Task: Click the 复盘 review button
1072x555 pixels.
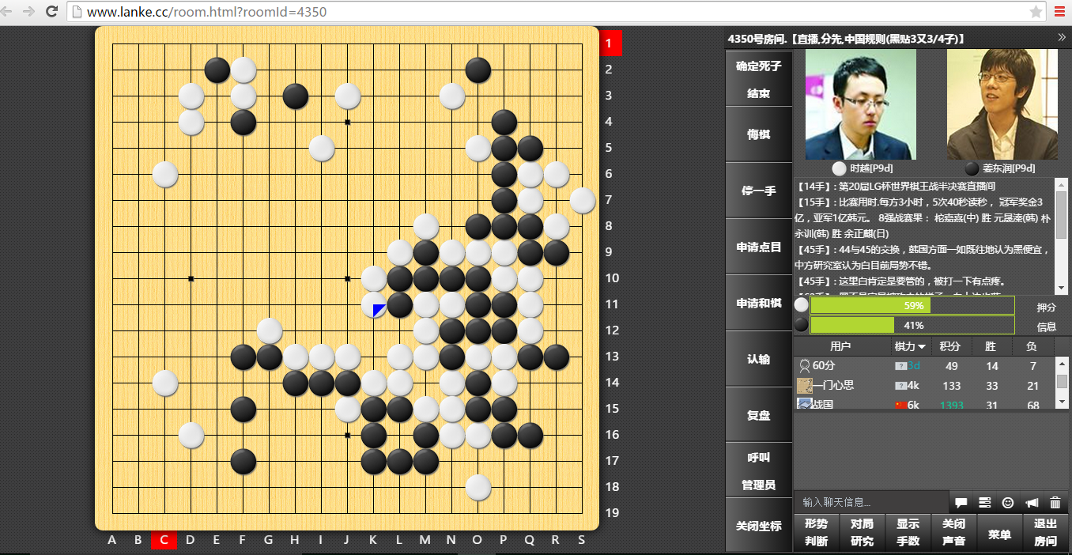Action: [759, 415]
